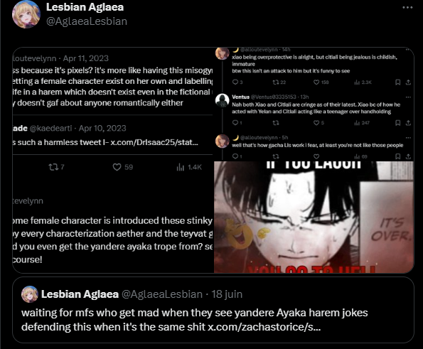Open the manga meme image thumbnail
This screenshot has height=349, width=423.
314,217
